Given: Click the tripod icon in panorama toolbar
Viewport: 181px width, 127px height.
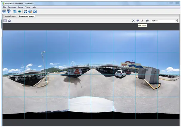Looking at the screenshot, I should point(142,21).
